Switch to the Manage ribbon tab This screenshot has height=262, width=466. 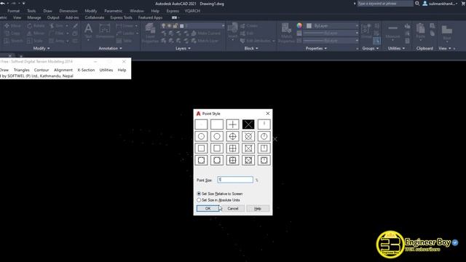34,17
